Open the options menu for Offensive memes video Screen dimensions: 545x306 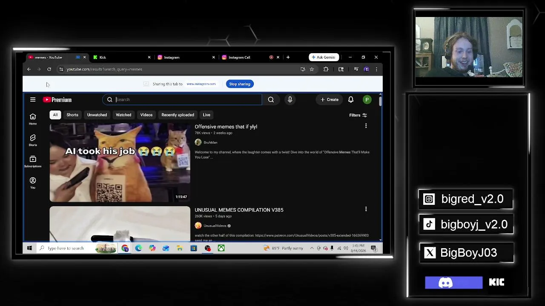pyautogui.click(x=366, y=126)
